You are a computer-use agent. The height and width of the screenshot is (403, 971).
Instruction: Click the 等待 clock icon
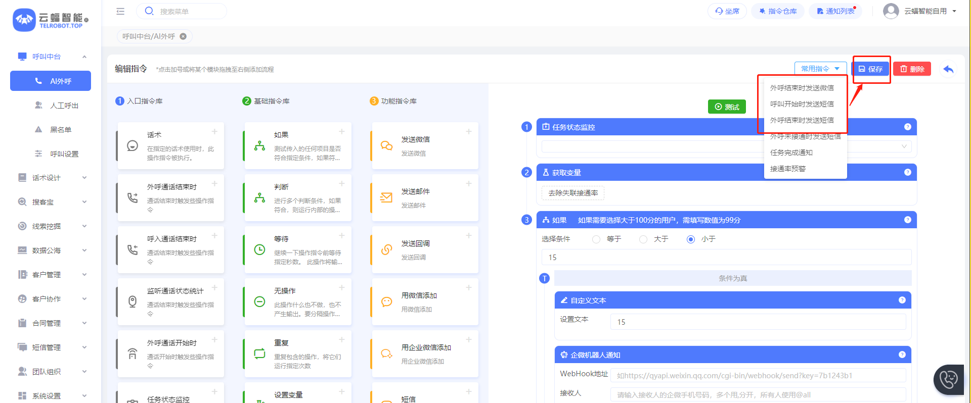[x=259, y=249]
